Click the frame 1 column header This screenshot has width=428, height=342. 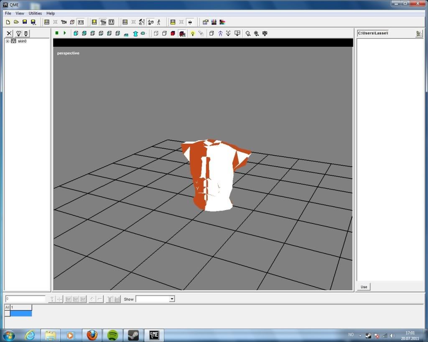21,307
